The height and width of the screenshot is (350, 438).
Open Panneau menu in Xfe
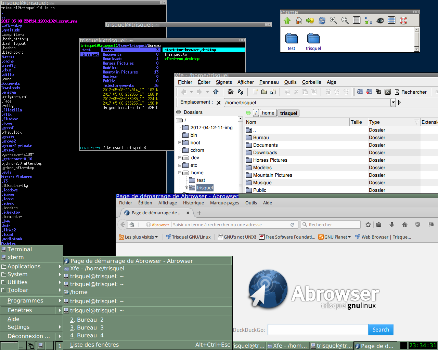(269, 82)
